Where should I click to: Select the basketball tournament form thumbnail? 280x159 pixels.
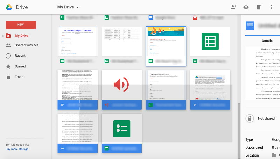[77, 41]
